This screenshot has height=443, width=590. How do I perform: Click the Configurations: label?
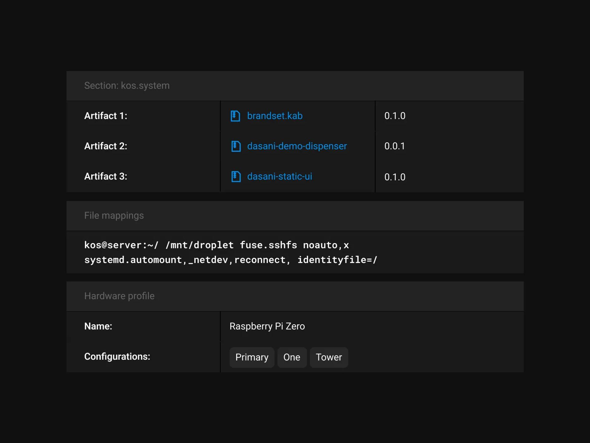pyautogui.click(x=117, y=357)
